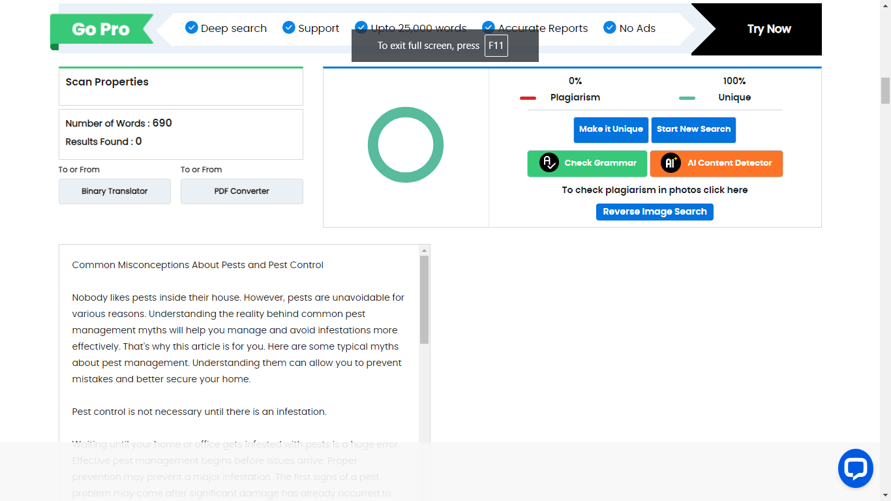Click the Support checkmark icon
This screenshot has width=891, height=501.
click(289, 27)
